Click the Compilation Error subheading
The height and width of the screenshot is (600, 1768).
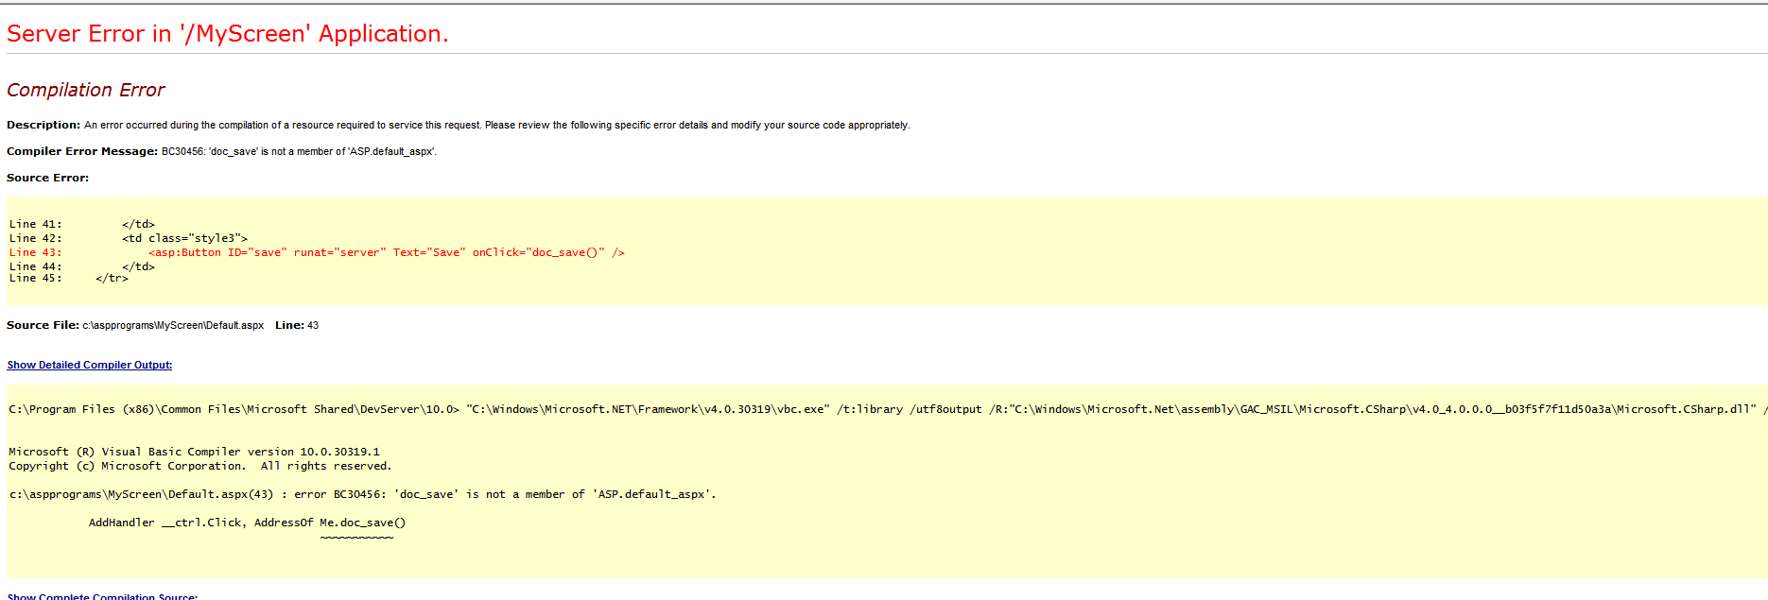(86, 90)
